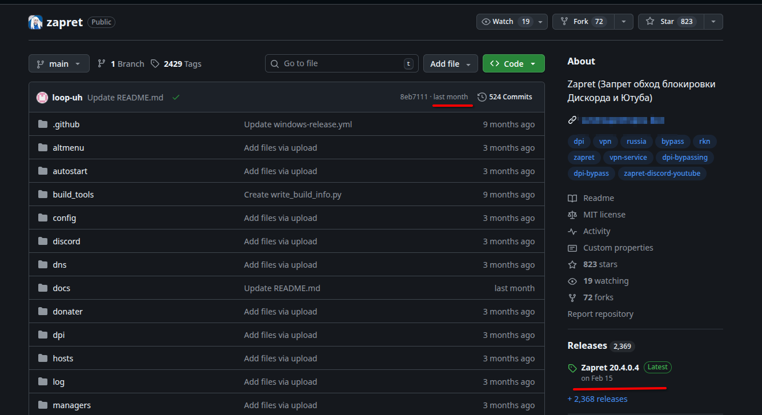
Task: Click the folder icon for dns
Action: pos(43,265)
